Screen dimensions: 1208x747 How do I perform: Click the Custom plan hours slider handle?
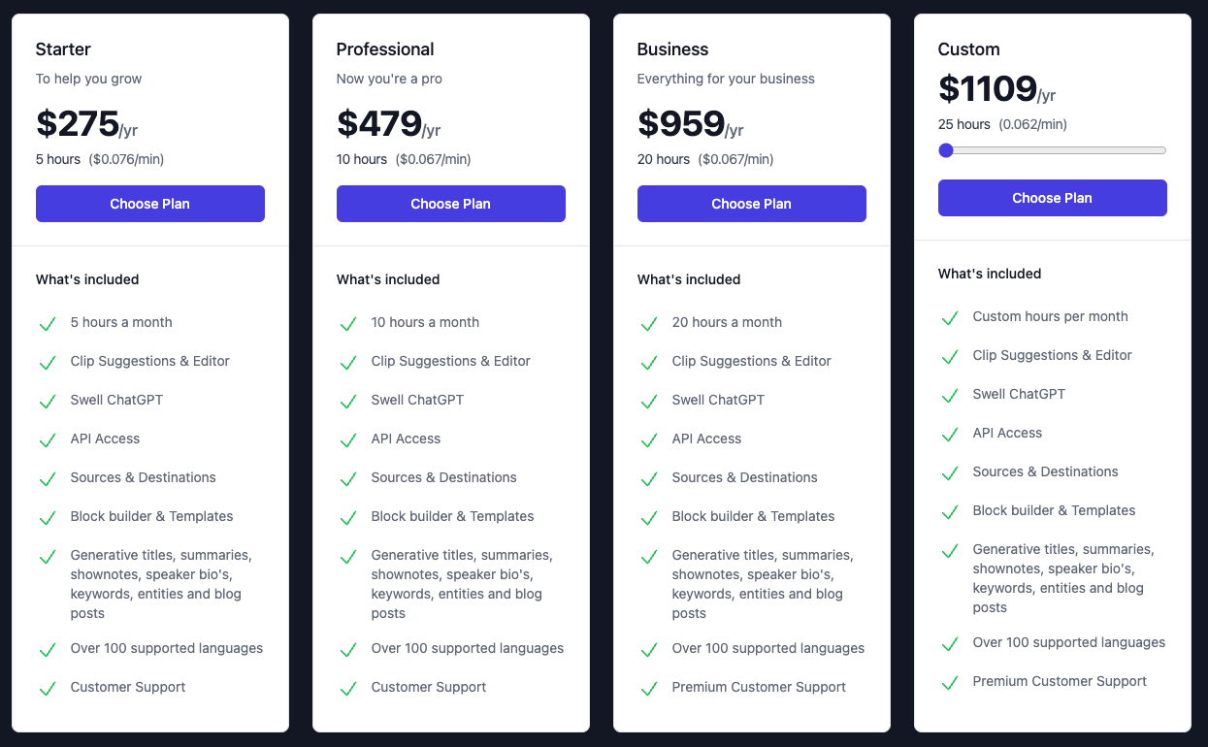pyautogui.click(x=946, y=150)
